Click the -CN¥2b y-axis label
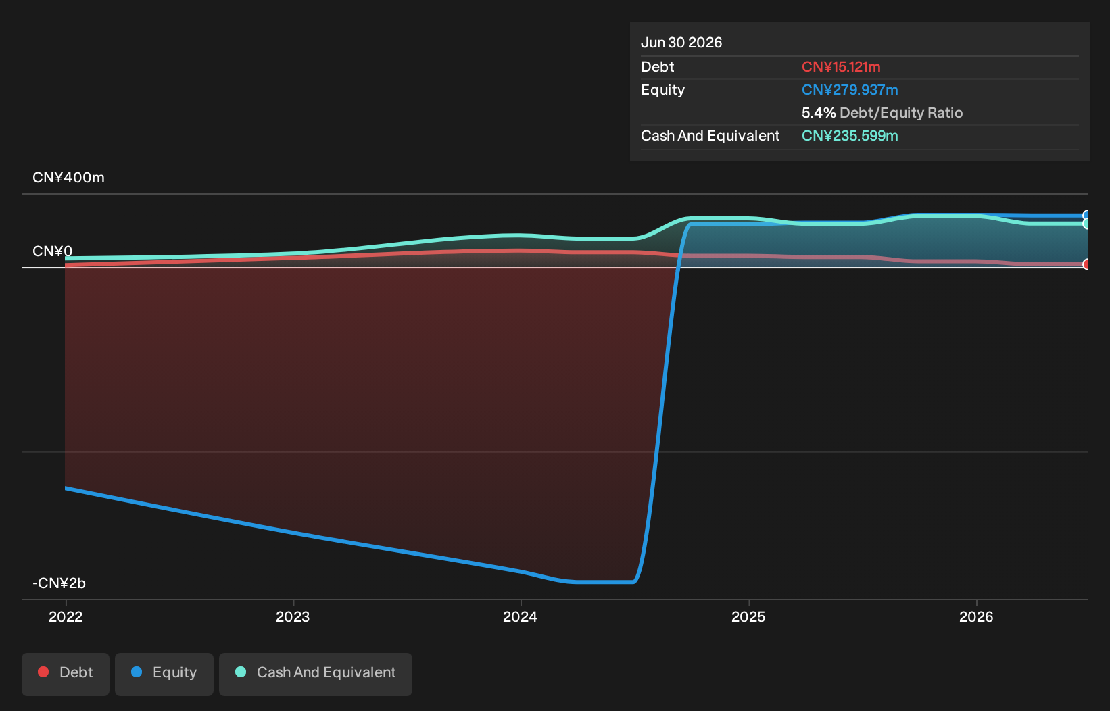This screenshot has width=1110, height=711. [x=59, y=583]
